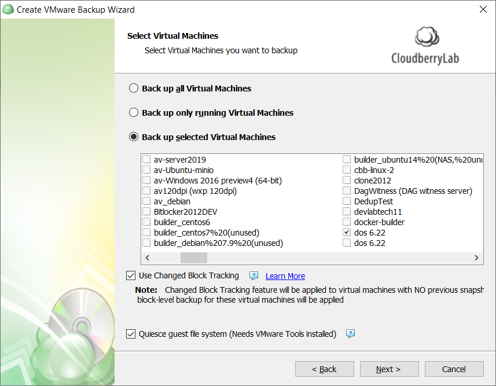This screenshot has width=496, height=386.
Task: Uncheck the checked dos 6.22 checkbox
Action: point(347,232)
